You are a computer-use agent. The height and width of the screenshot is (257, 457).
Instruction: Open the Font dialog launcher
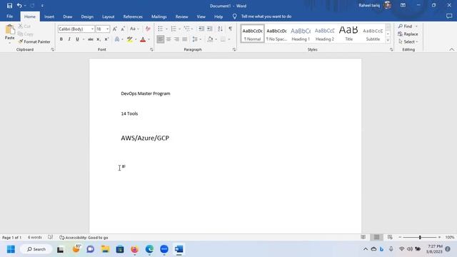click(x=151, y=49)
